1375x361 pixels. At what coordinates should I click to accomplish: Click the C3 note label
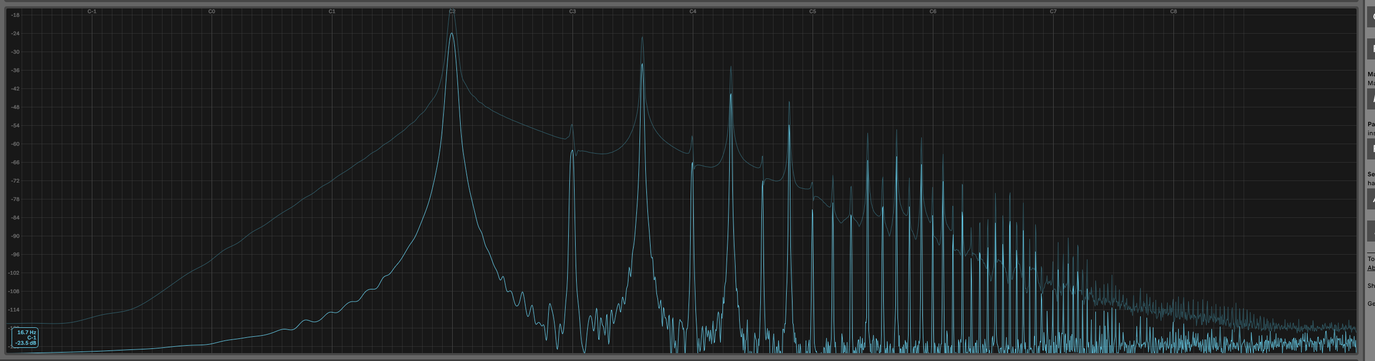coord(572,11)
